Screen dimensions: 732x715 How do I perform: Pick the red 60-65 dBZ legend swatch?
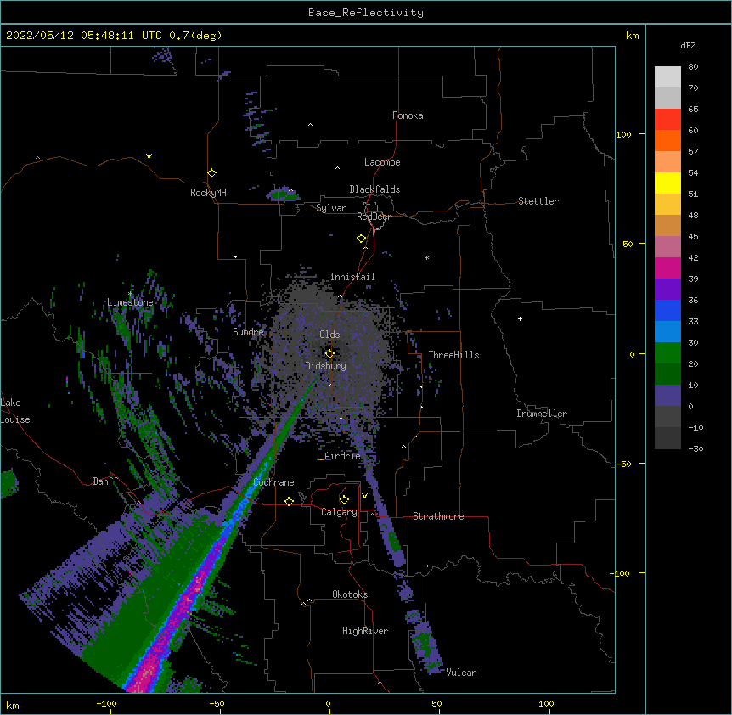(667, 120)
